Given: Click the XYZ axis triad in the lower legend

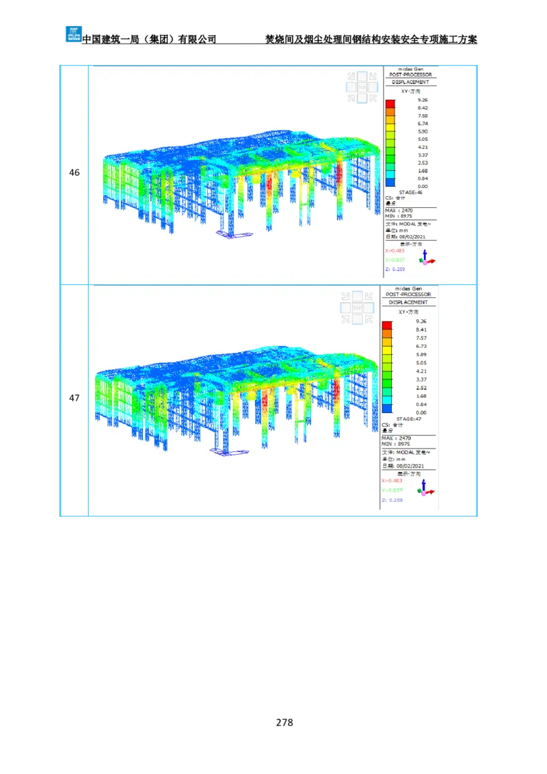Looking at the screenshot, I should point(427,488).
